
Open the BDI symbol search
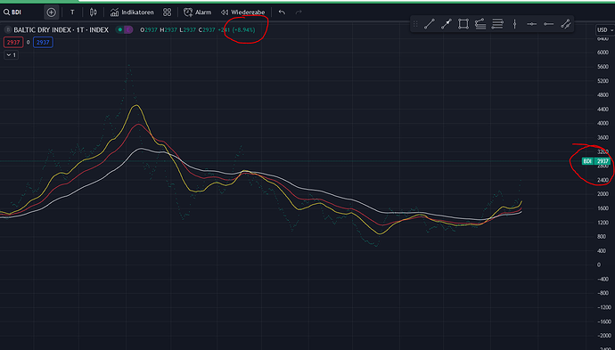click(x=12, y=12)
